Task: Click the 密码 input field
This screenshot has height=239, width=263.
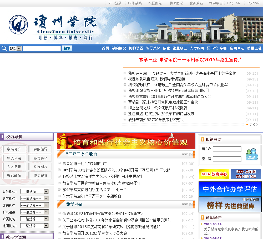Action: tap(227, 159)
